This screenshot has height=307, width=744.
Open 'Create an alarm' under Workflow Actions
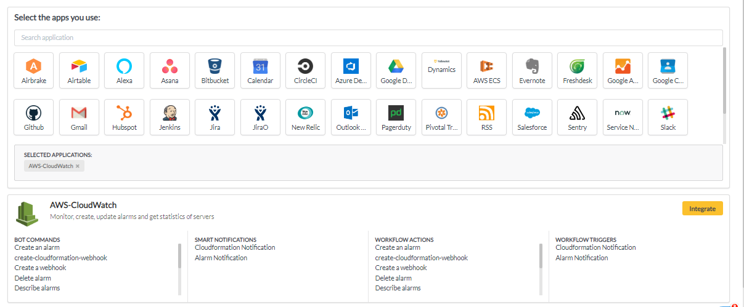click(x=398, y=247)
